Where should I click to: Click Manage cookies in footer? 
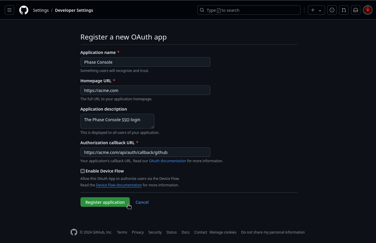(x=223, y=232)
